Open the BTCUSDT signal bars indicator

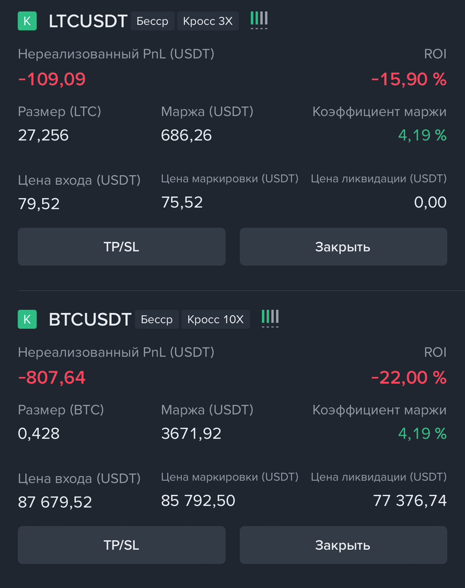pos(270,318)
